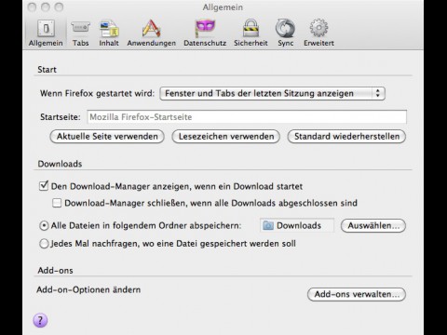Image resolution: width=447 pixels, height=335 pixels.
Task: Click Add-ons verwalten... button
Action: (357, 294)
